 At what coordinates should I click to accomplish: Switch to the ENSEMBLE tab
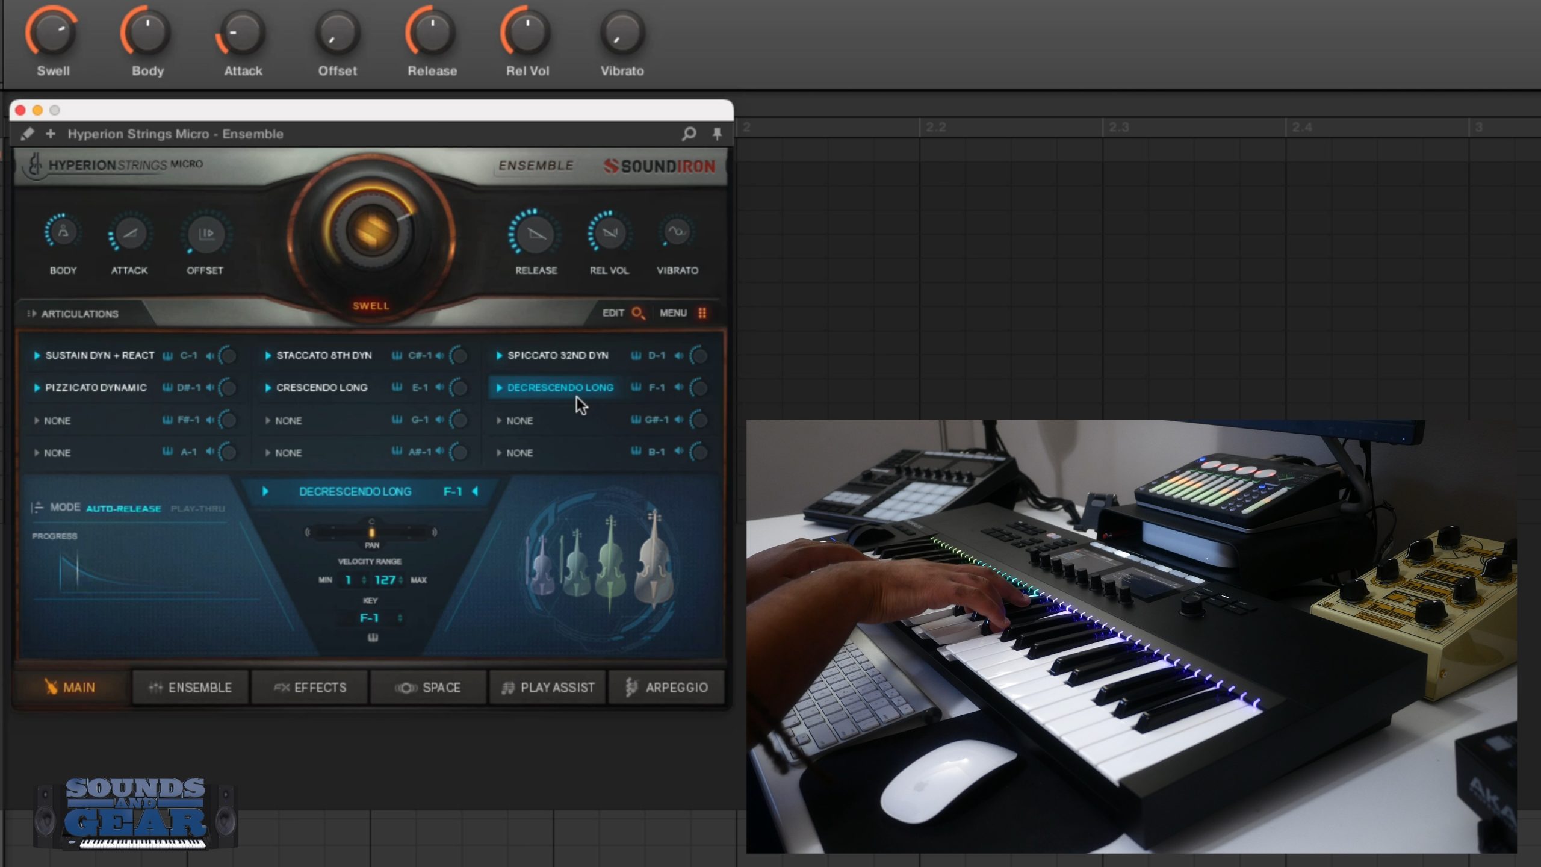(190, 688)
